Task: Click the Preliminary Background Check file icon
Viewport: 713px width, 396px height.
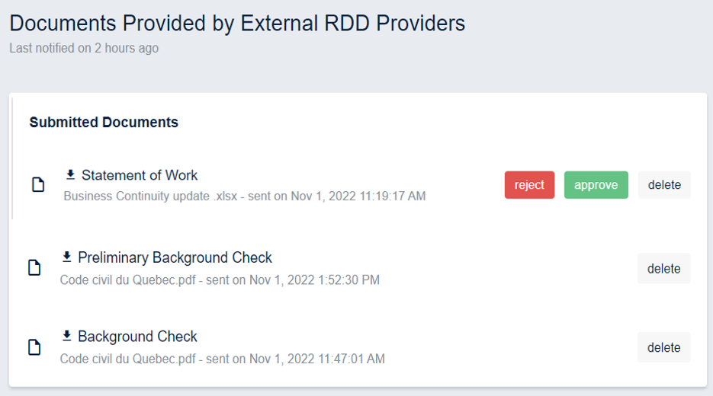Action: 34,268
